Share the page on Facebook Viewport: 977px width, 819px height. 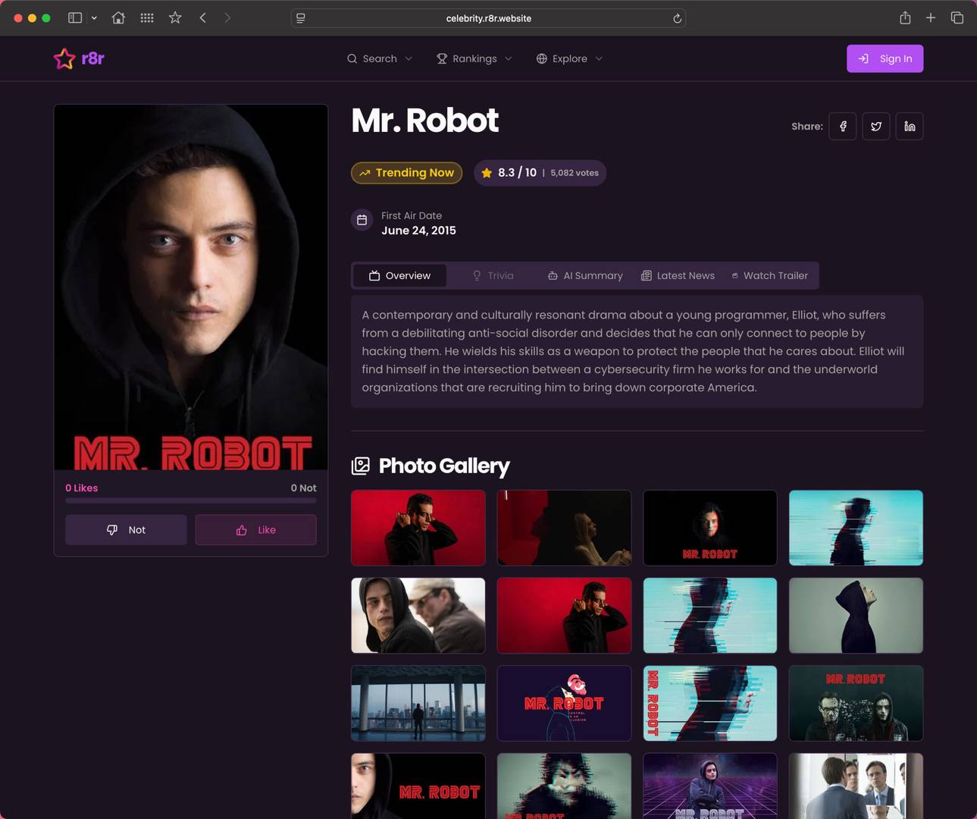coord(842,126)
